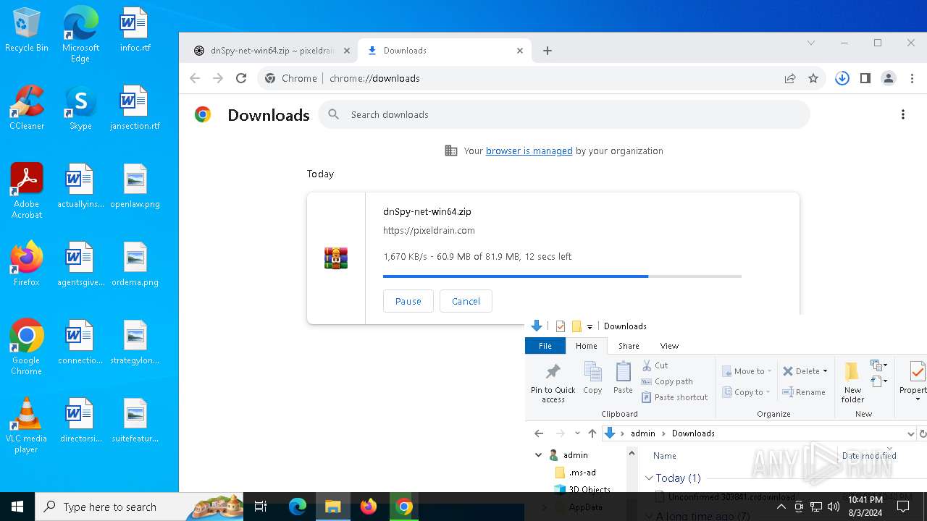The image size is (927, 521).
Task: Open Google Chrome desktop shortcut
Action: click(27, 348)
